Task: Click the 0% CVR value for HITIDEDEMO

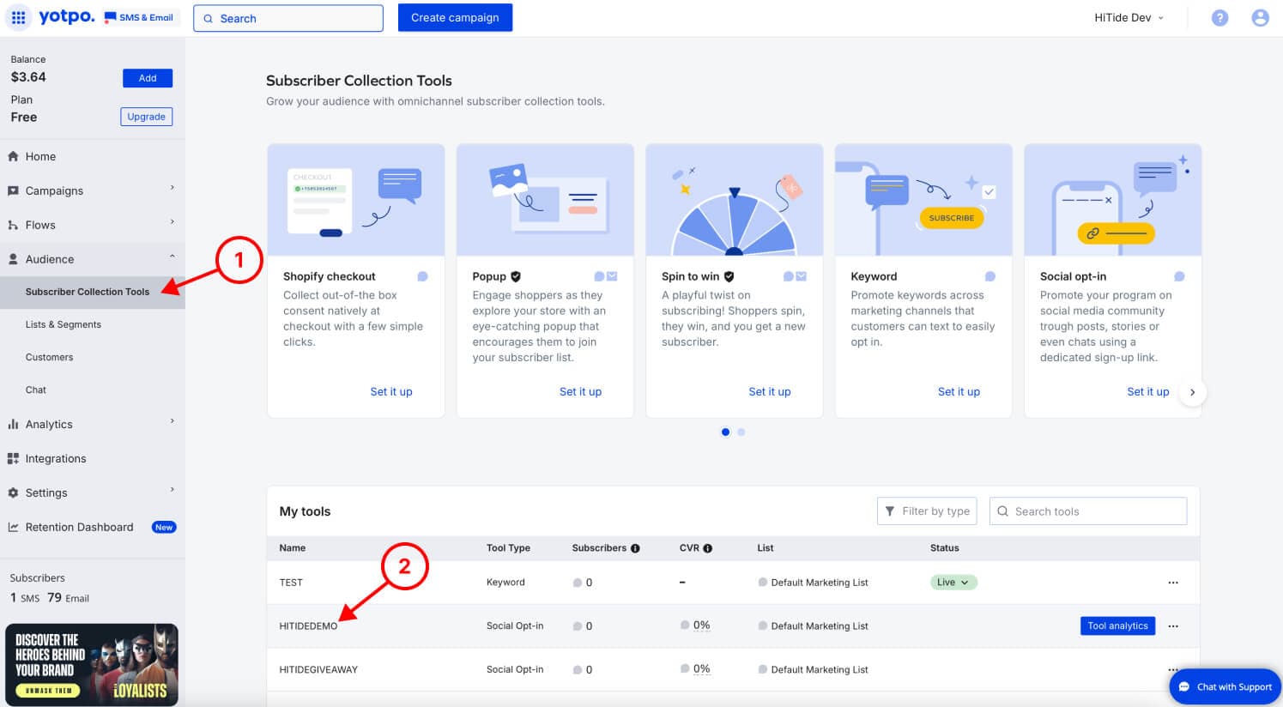Action: coord(701,625)
